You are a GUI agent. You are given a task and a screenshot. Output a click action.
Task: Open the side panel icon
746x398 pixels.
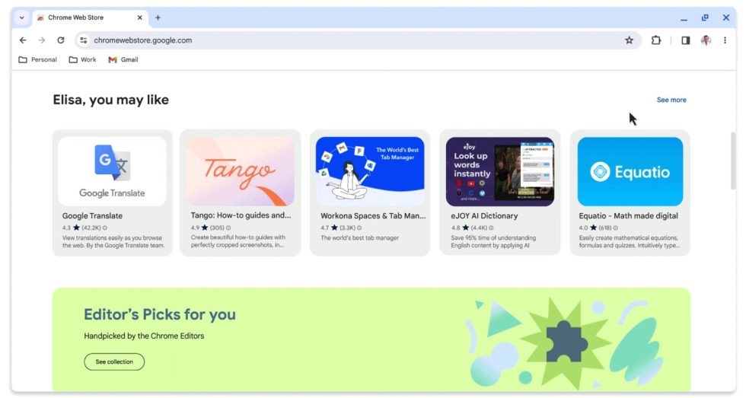coord(686,40)
